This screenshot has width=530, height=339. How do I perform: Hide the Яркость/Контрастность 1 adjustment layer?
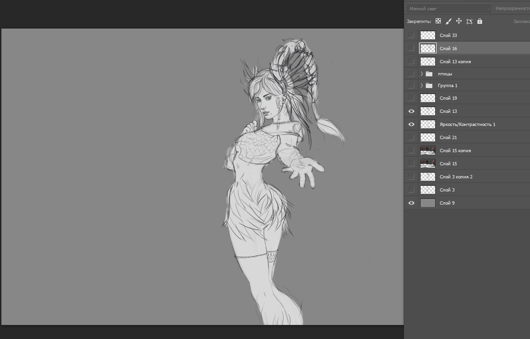tap(411, 125)
